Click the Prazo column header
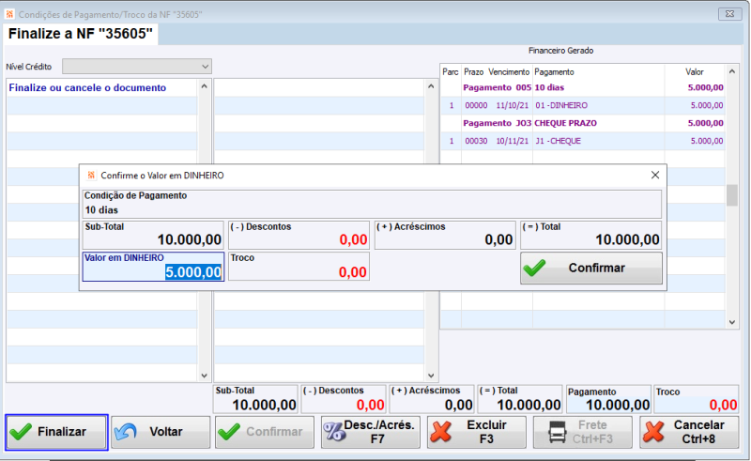 pos(473,72)
